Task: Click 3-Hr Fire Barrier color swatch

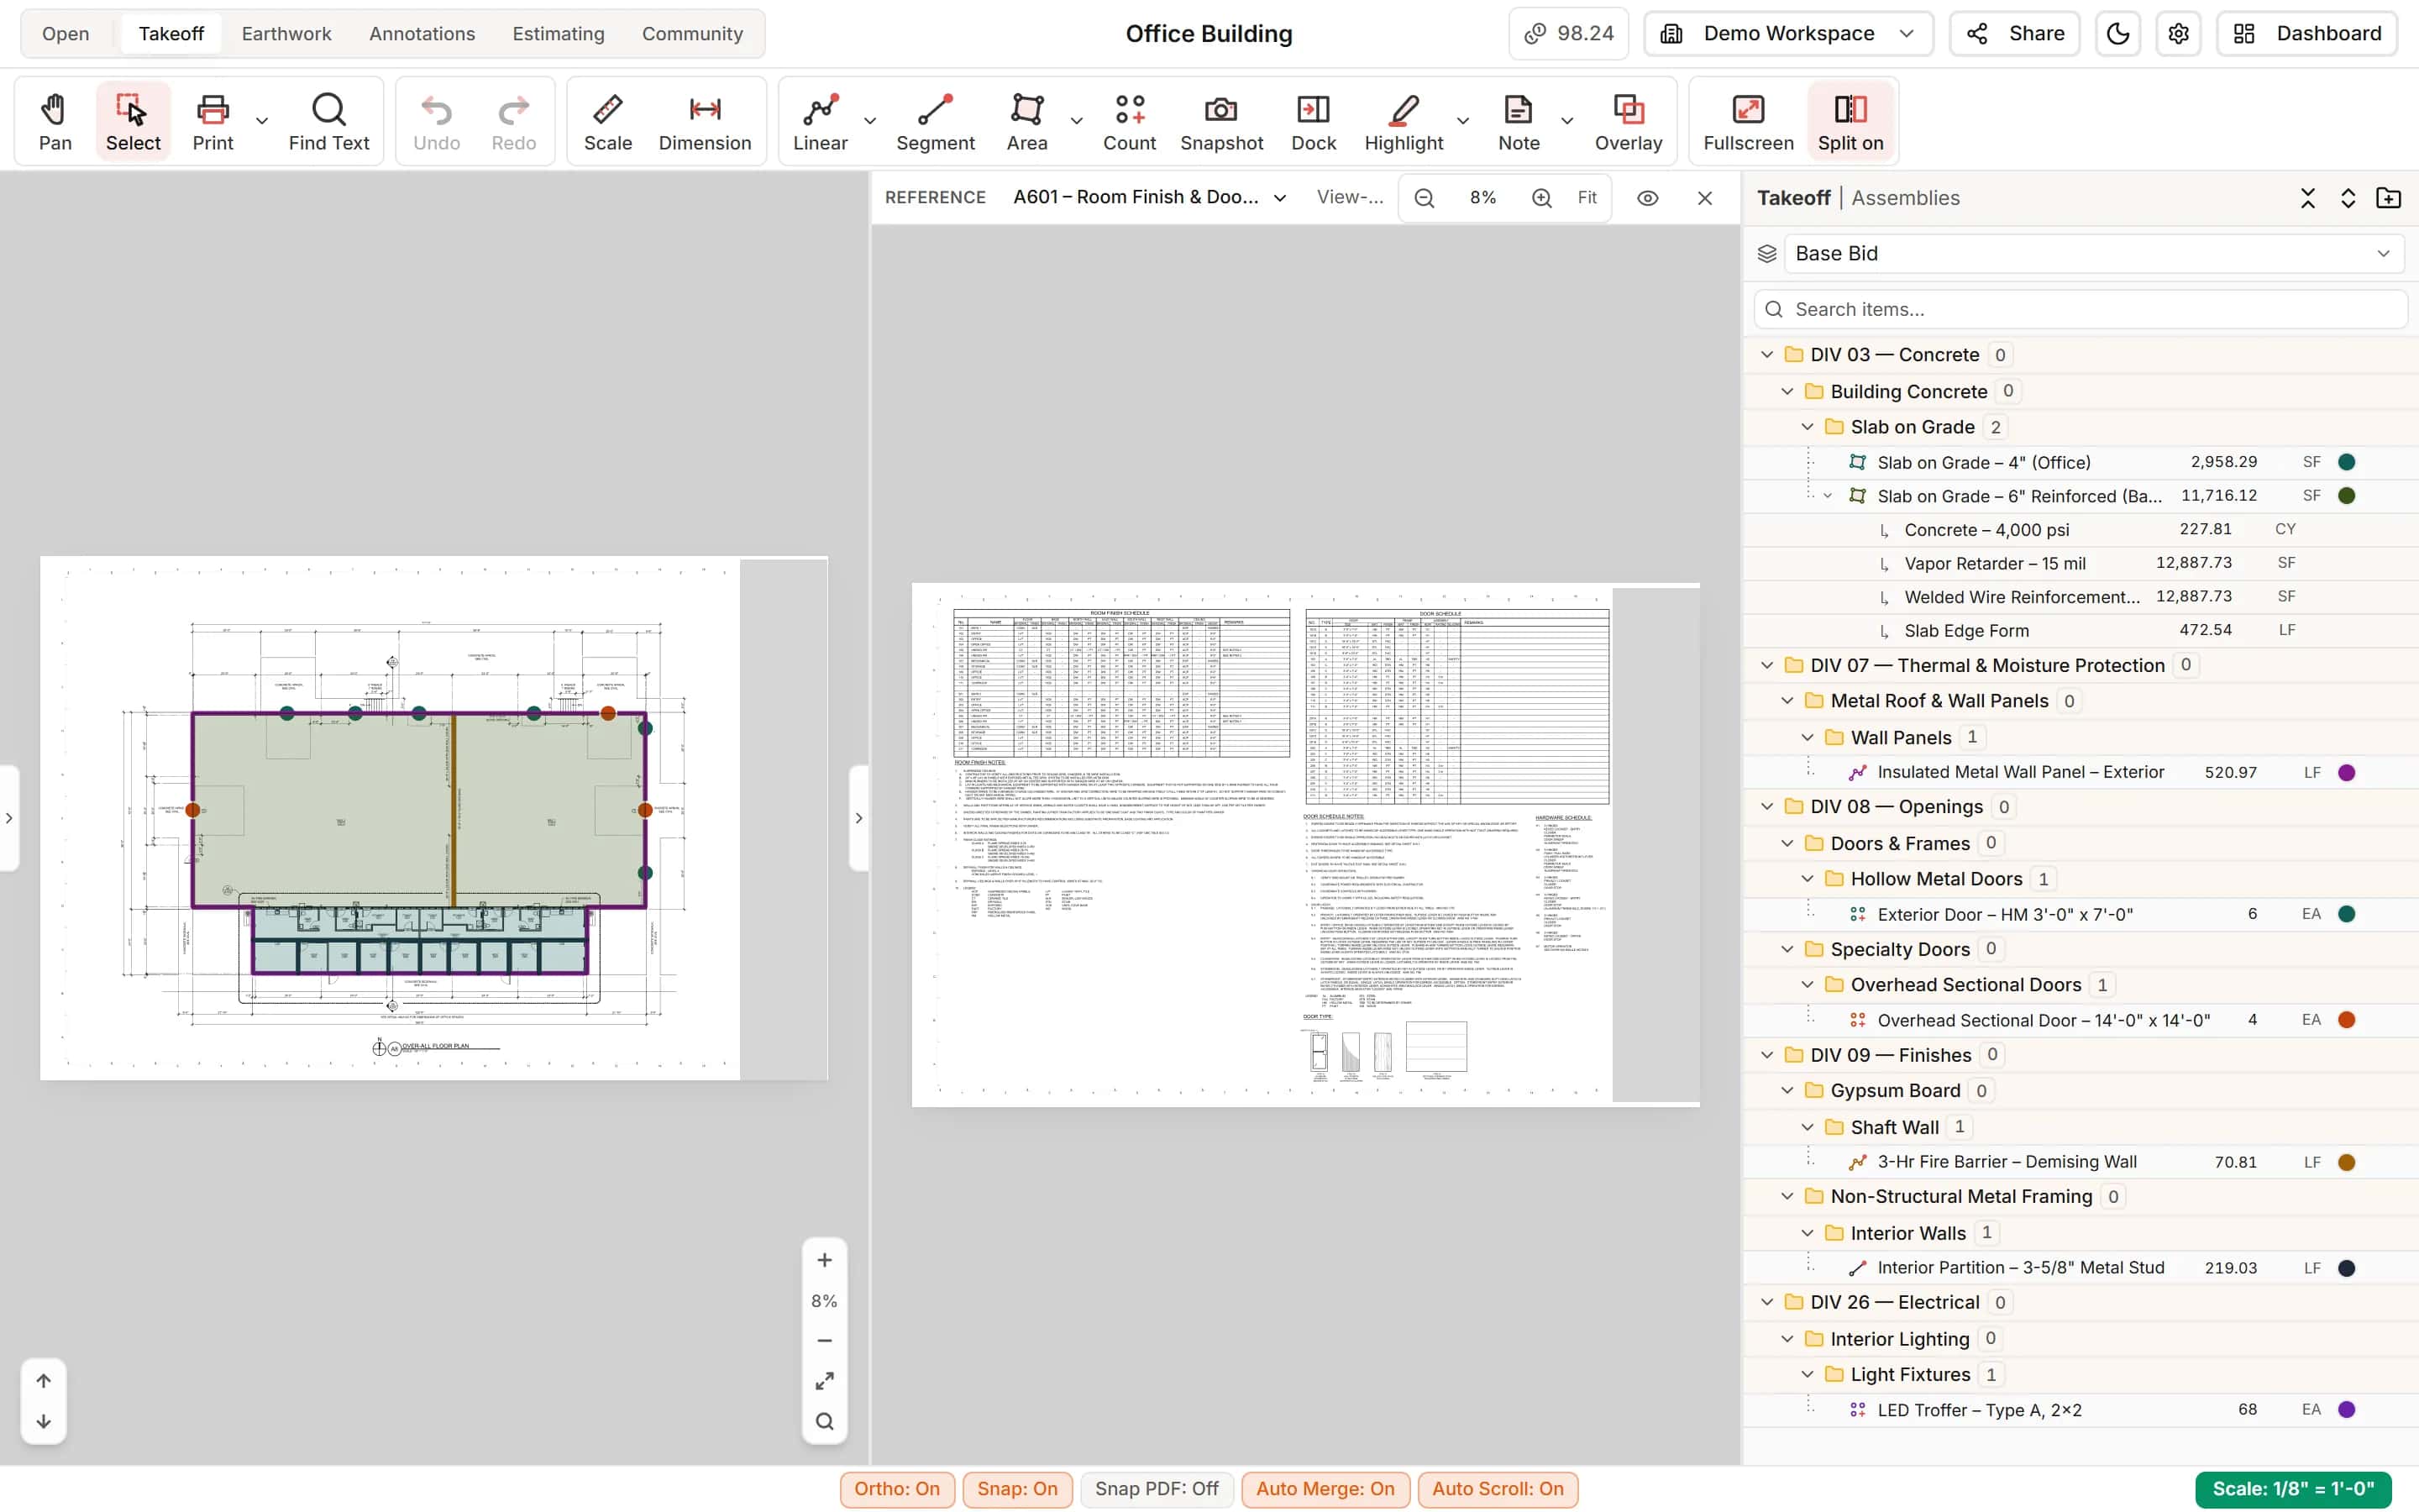Action: 2346,1162
